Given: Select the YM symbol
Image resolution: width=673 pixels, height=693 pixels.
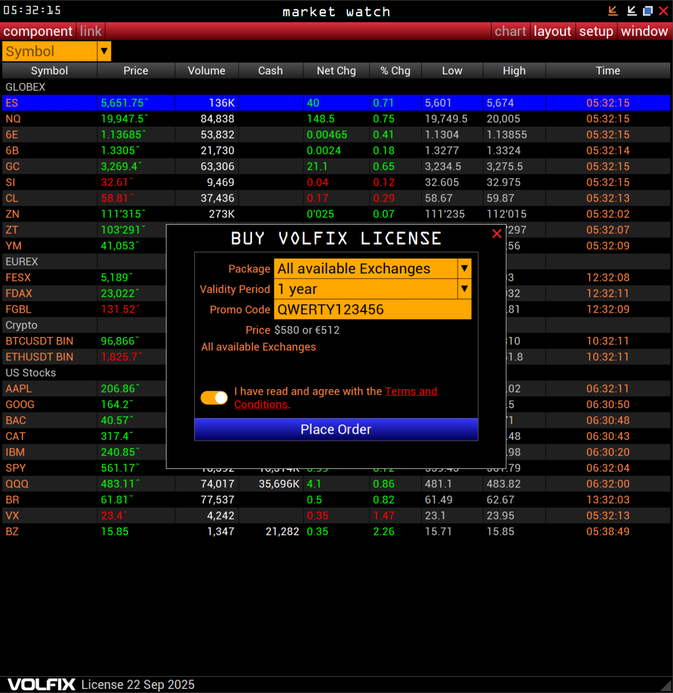Looking at the screenshot, I should pyautogui.click(x=14, y=246).
